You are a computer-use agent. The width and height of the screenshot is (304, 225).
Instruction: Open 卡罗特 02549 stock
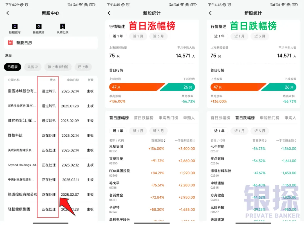(152, 210)
